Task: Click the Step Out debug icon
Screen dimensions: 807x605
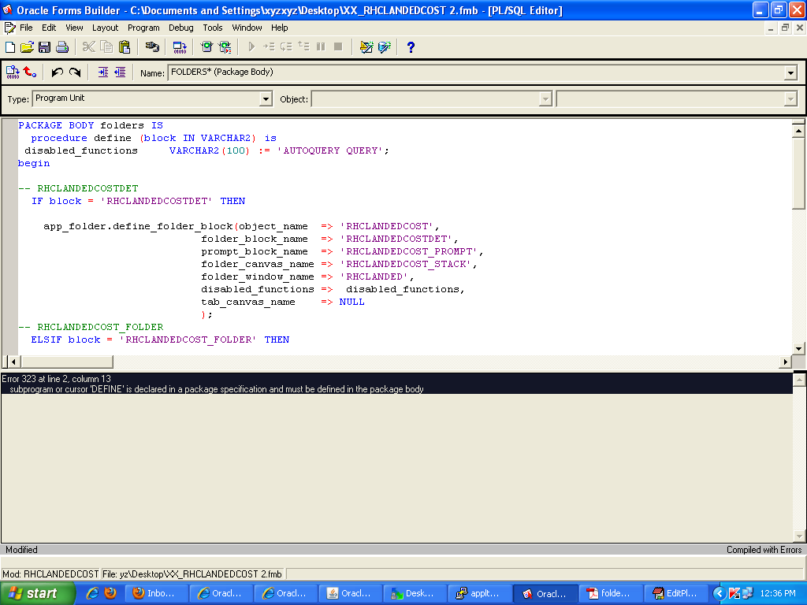Action: (x=303, y=47)
